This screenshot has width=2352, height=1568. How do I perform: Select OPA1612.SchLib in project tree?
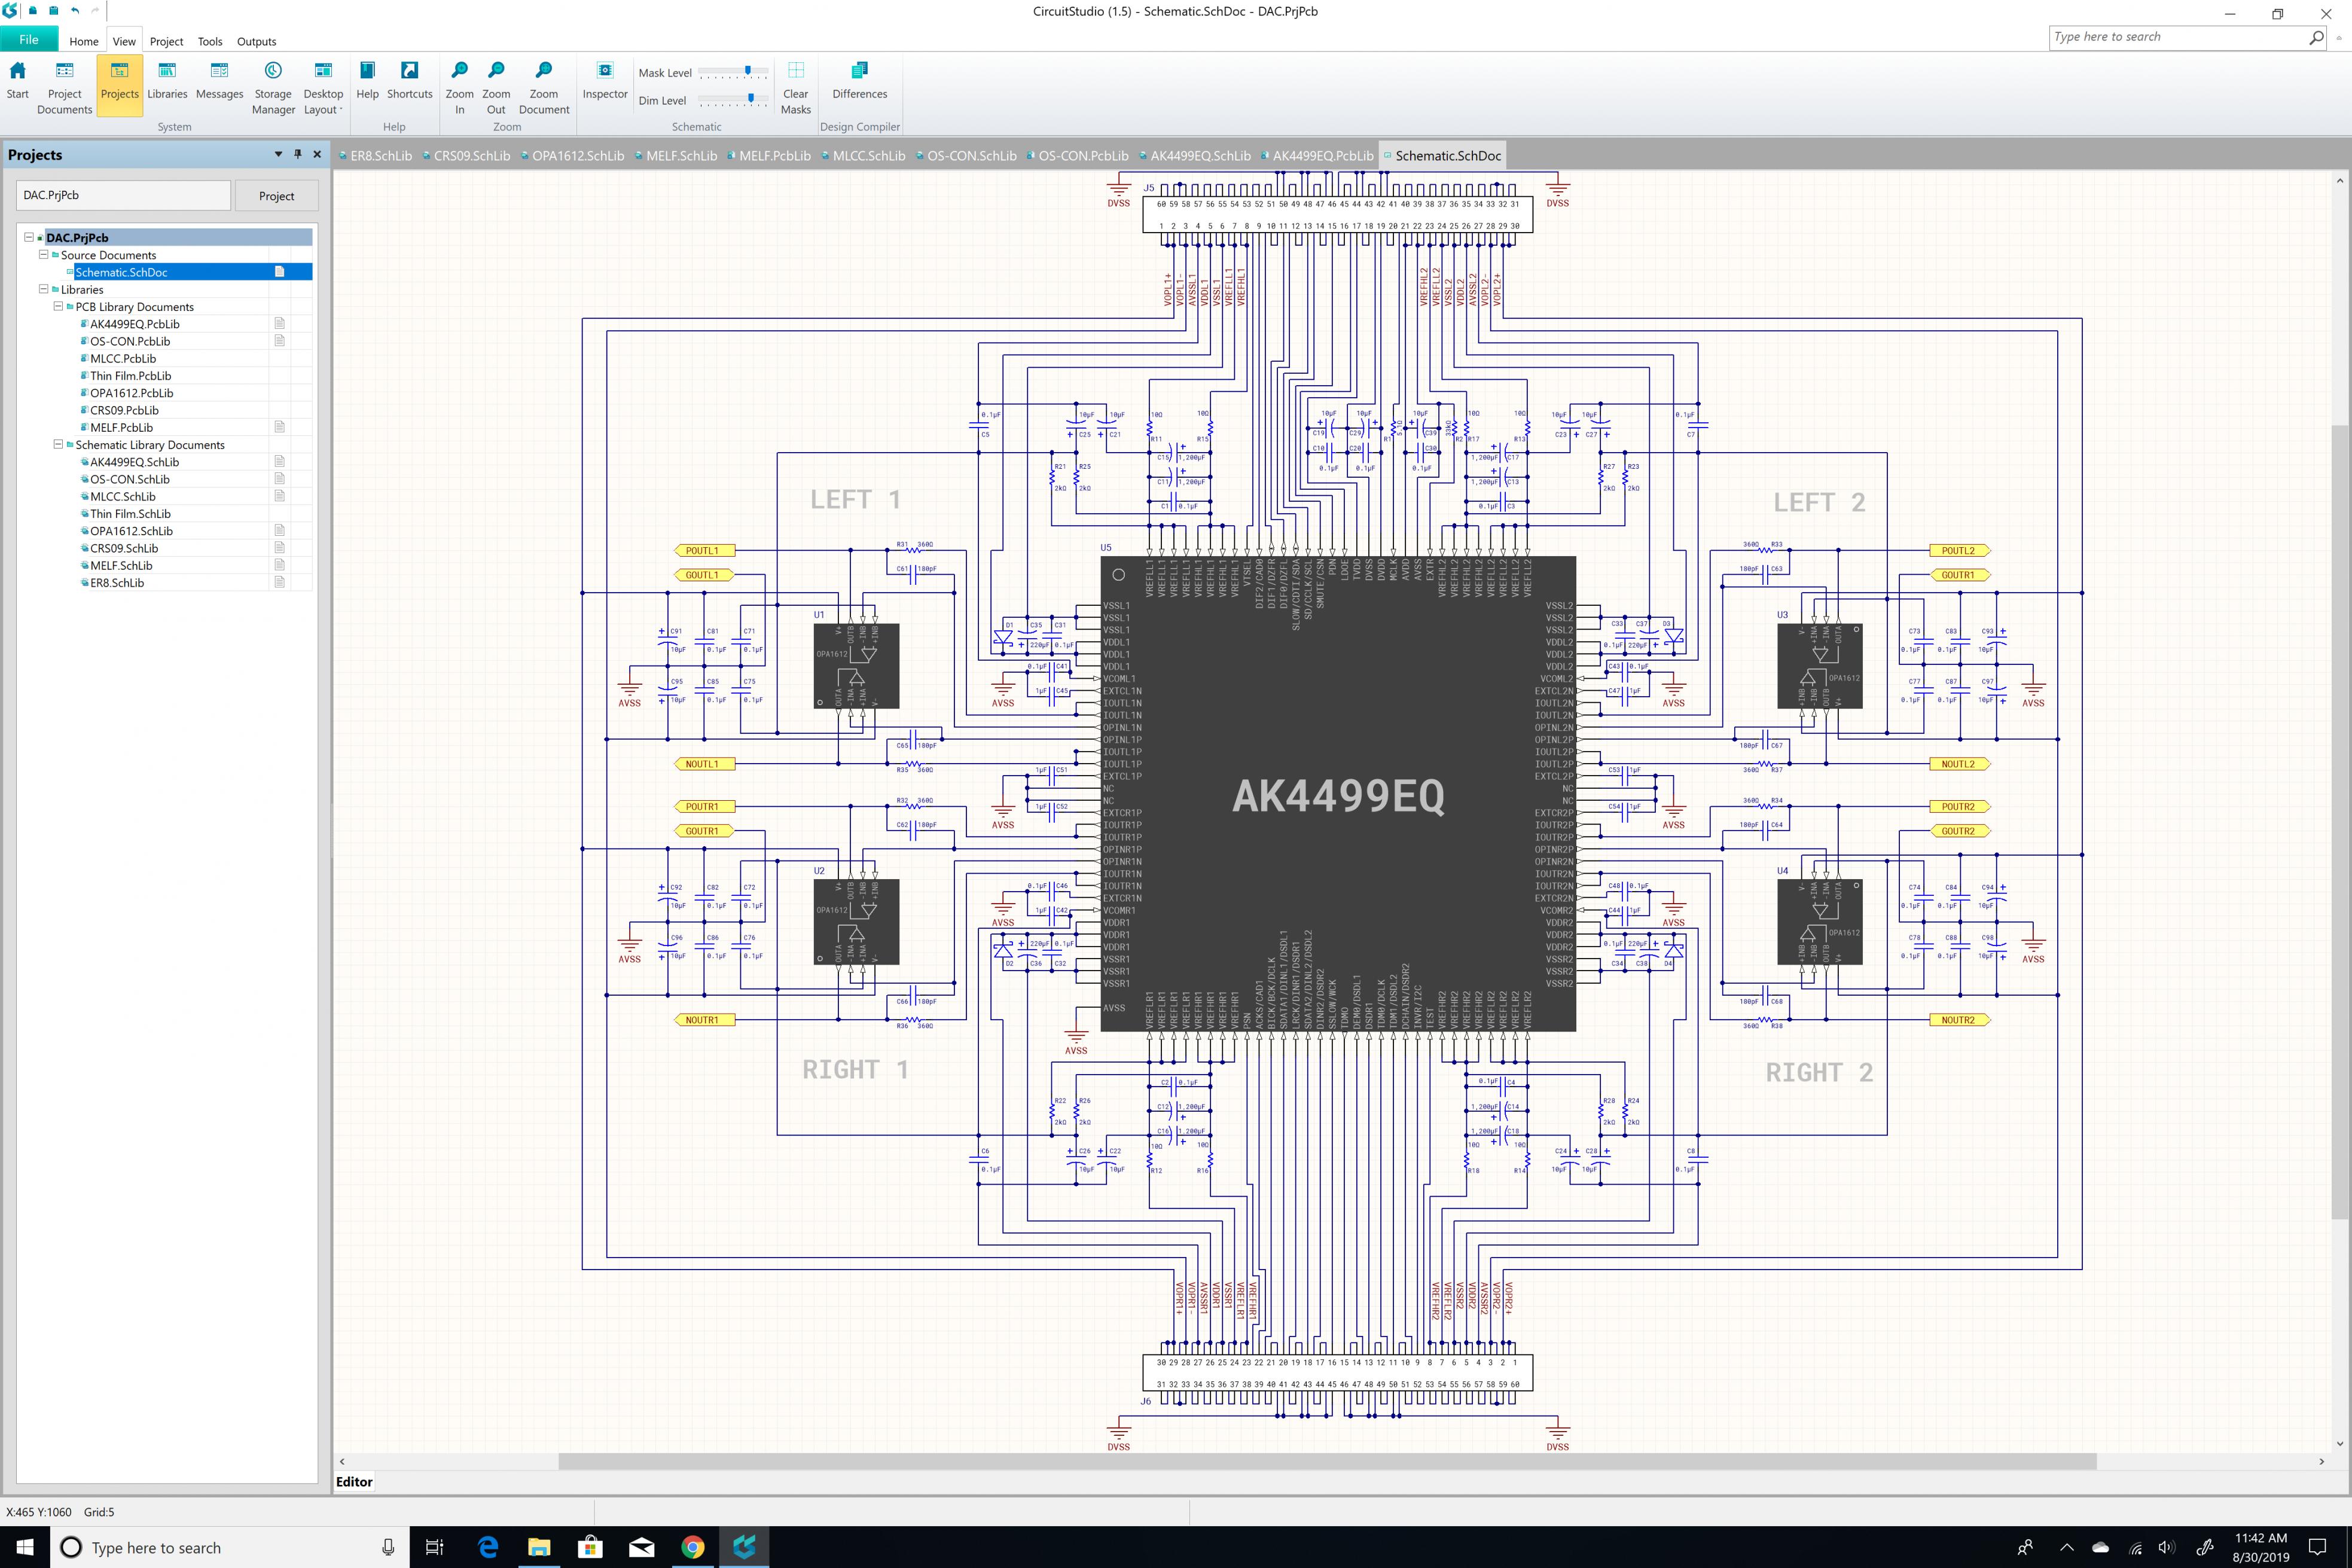click(131, 531)
